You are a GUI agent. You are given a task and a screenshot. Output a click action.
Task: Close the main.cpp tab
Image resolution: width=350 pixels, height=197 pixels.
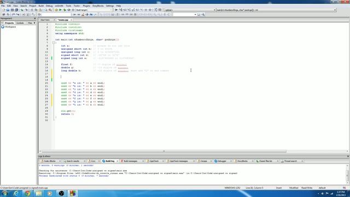pos(71,20)
